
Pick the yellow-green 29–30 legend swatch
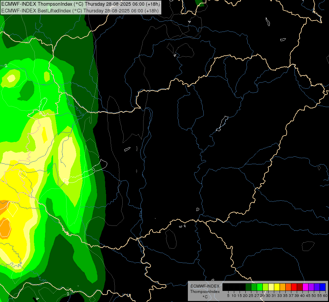pos(265,287)
